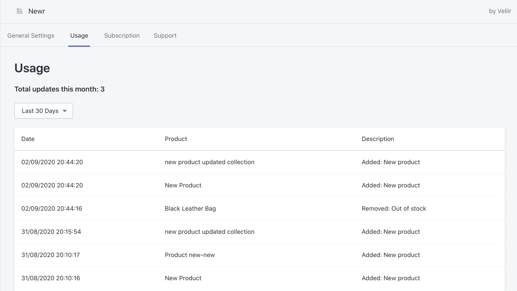This screenshot has width=517, height=291.
Task: Click the 'Added: New product' description in first row
Action: 391,162
